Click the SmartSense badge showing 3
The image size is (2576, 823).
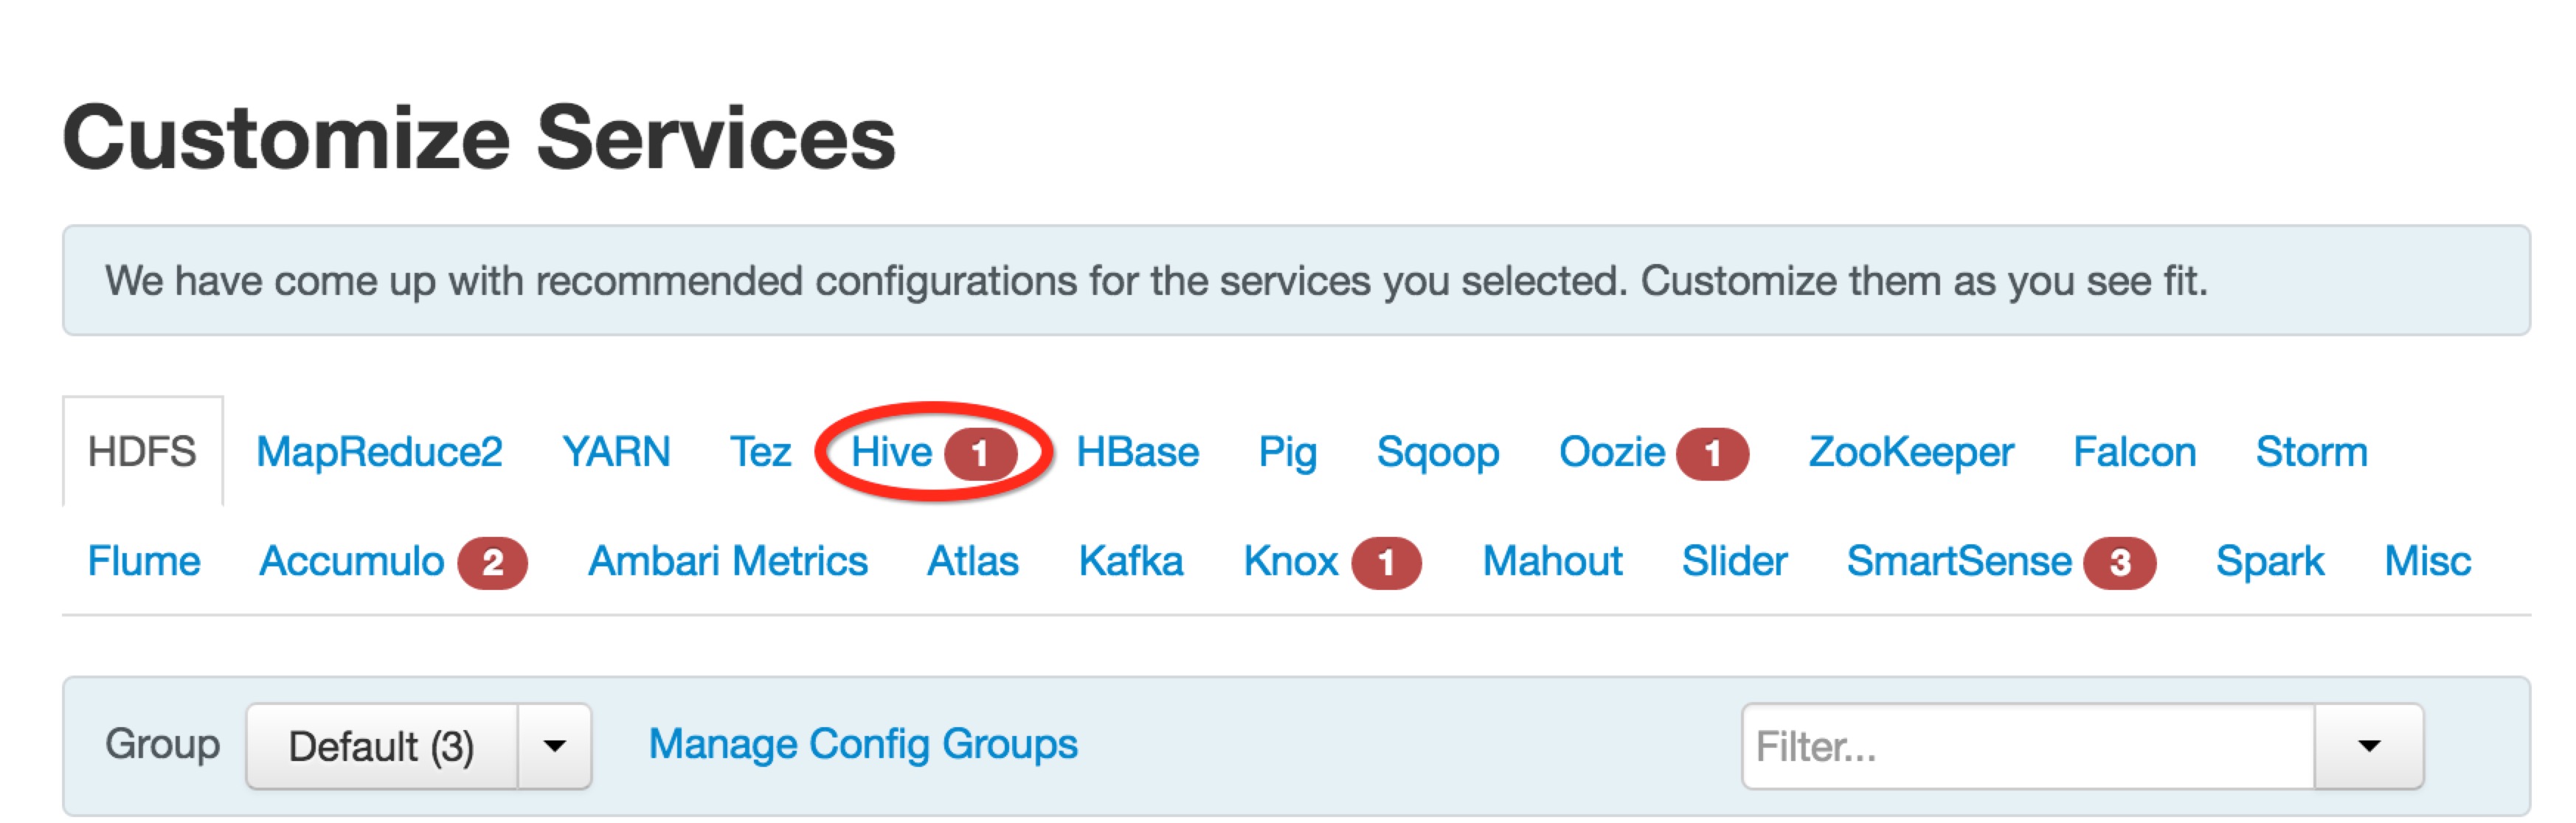click(2119, 563)
